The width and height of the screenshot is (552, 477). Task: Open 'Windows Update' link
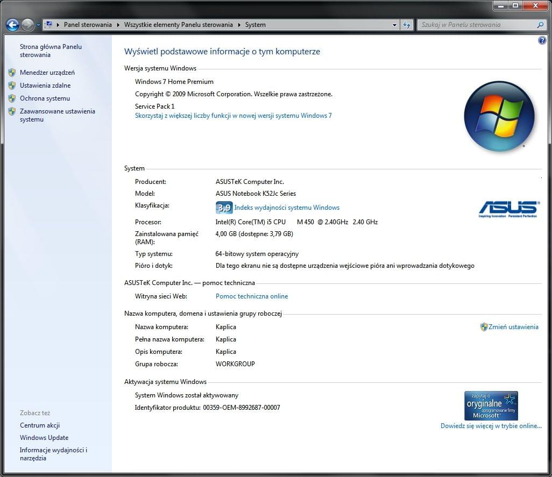[44, 438]
